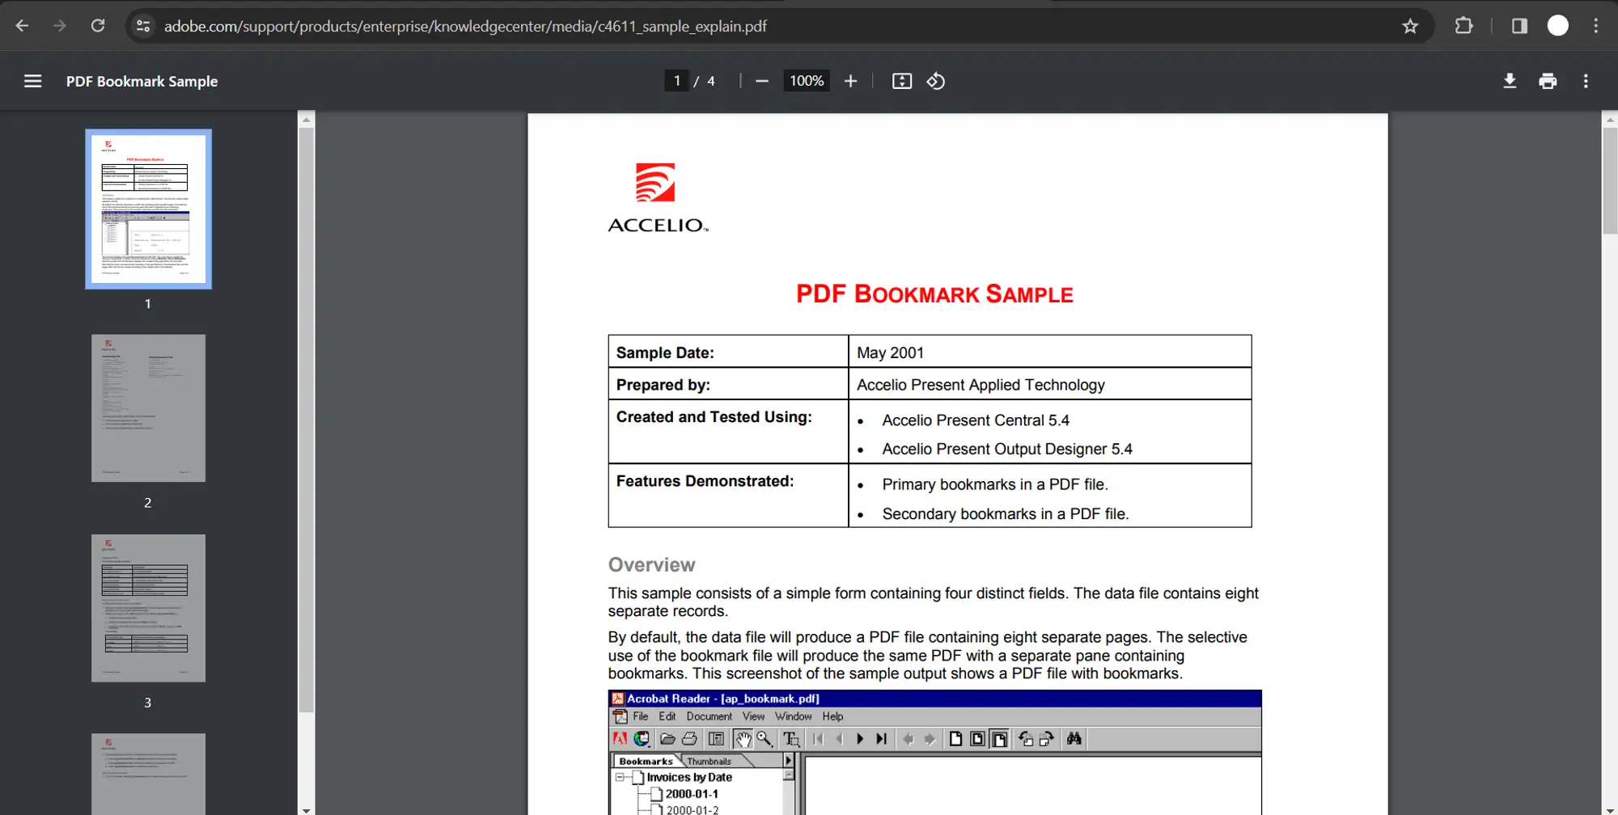Click binoculars find icon in Acrobat screenshot
This screenshot has height=815, width=1618.
1074,739
